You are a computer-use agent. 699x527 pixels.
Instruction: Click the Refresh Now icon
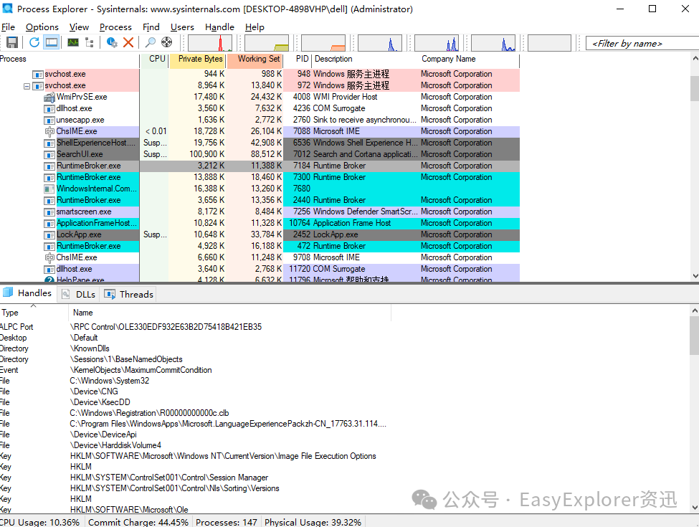34,42
